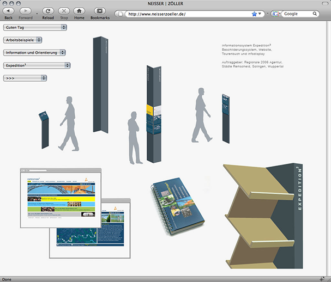
Task: Click the blue star bookmark icon
Action: [254, 14]
